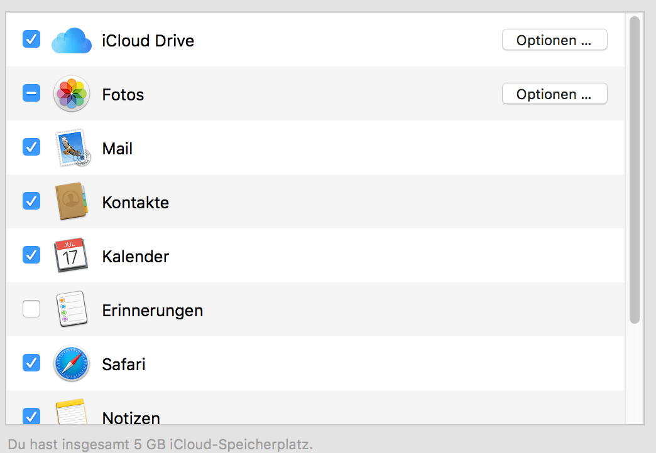Click the Kalender icon showing 17
The height and width of the screenshot is (453, 656).
[71, 255]
